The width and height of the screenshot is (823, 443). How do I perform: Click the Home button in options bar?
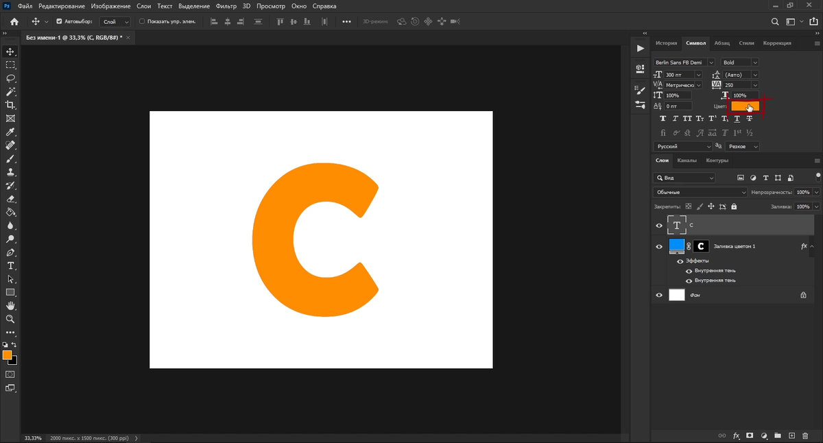(x=14, y=22)
